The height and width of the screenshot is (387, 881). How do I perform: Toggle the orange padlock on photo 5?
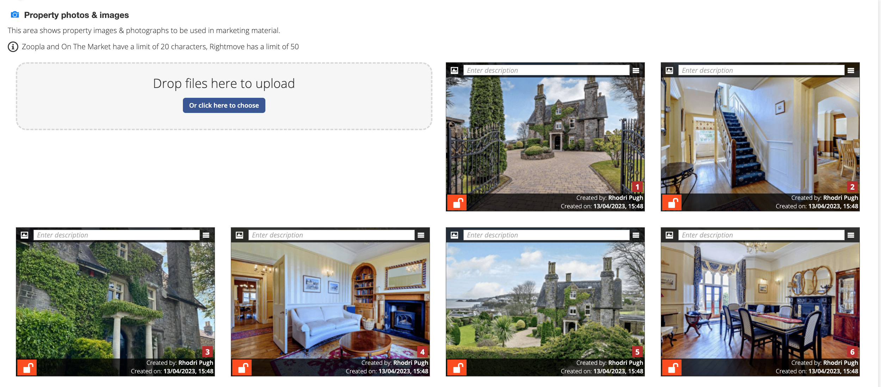click(457, 367)
